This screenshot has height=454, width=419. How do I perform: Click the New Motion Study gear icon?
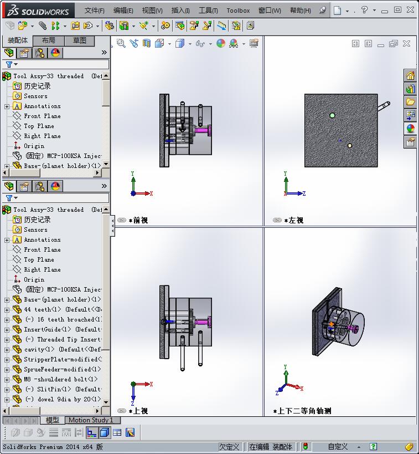pyautogui.click(x=165, y=26)
